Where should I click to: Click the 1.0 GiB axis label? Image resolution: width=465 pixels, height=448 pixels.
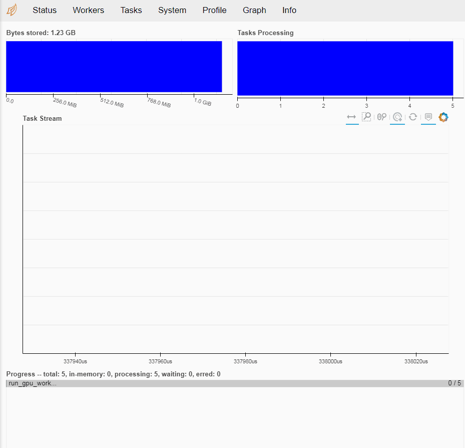[x=203, y=102]
